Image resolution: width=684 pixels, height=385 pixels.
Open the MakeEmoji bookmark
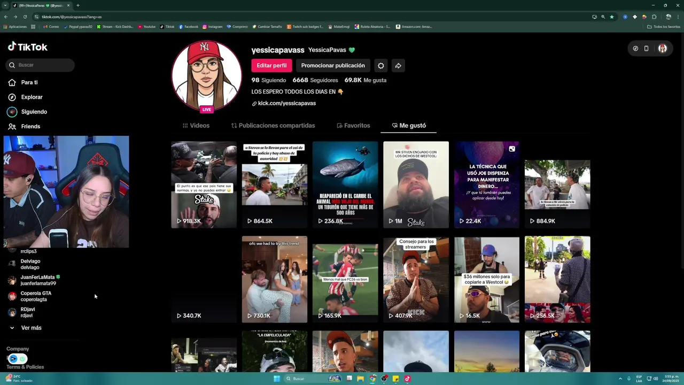click(339, 27)
